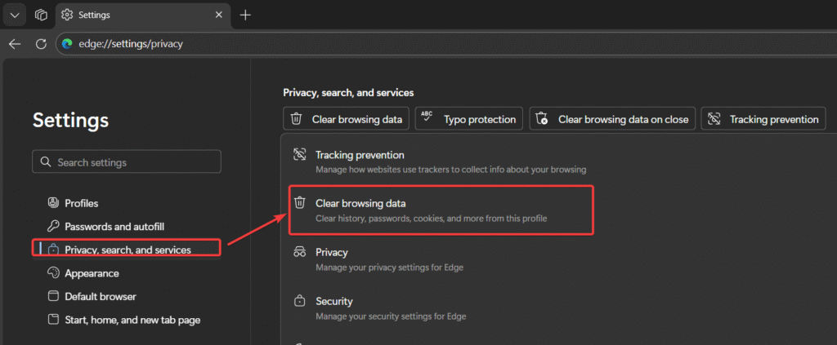Open the Privacy list row

[x=559, y=259]
